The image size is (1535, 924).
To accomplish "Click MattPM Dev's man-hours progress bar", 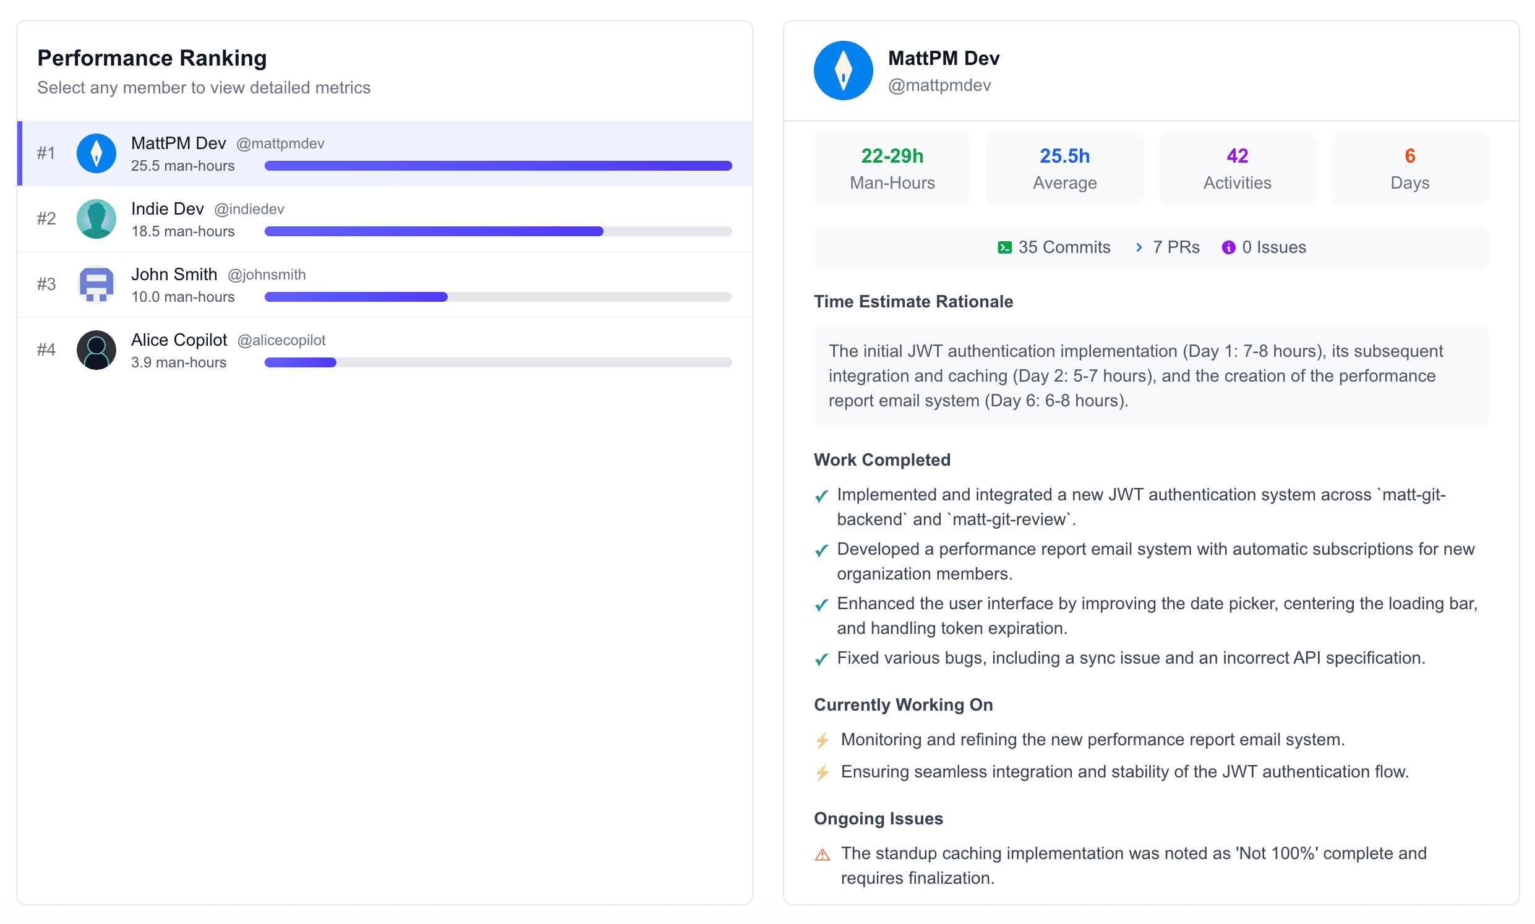I will pyautogui.click(x=498, y=165).
